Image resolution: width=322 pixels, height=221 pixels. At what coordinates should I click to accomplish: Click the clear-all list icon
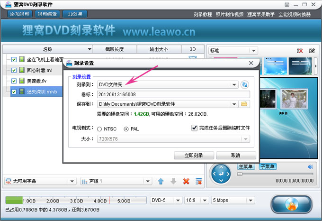tap(198, 181)
